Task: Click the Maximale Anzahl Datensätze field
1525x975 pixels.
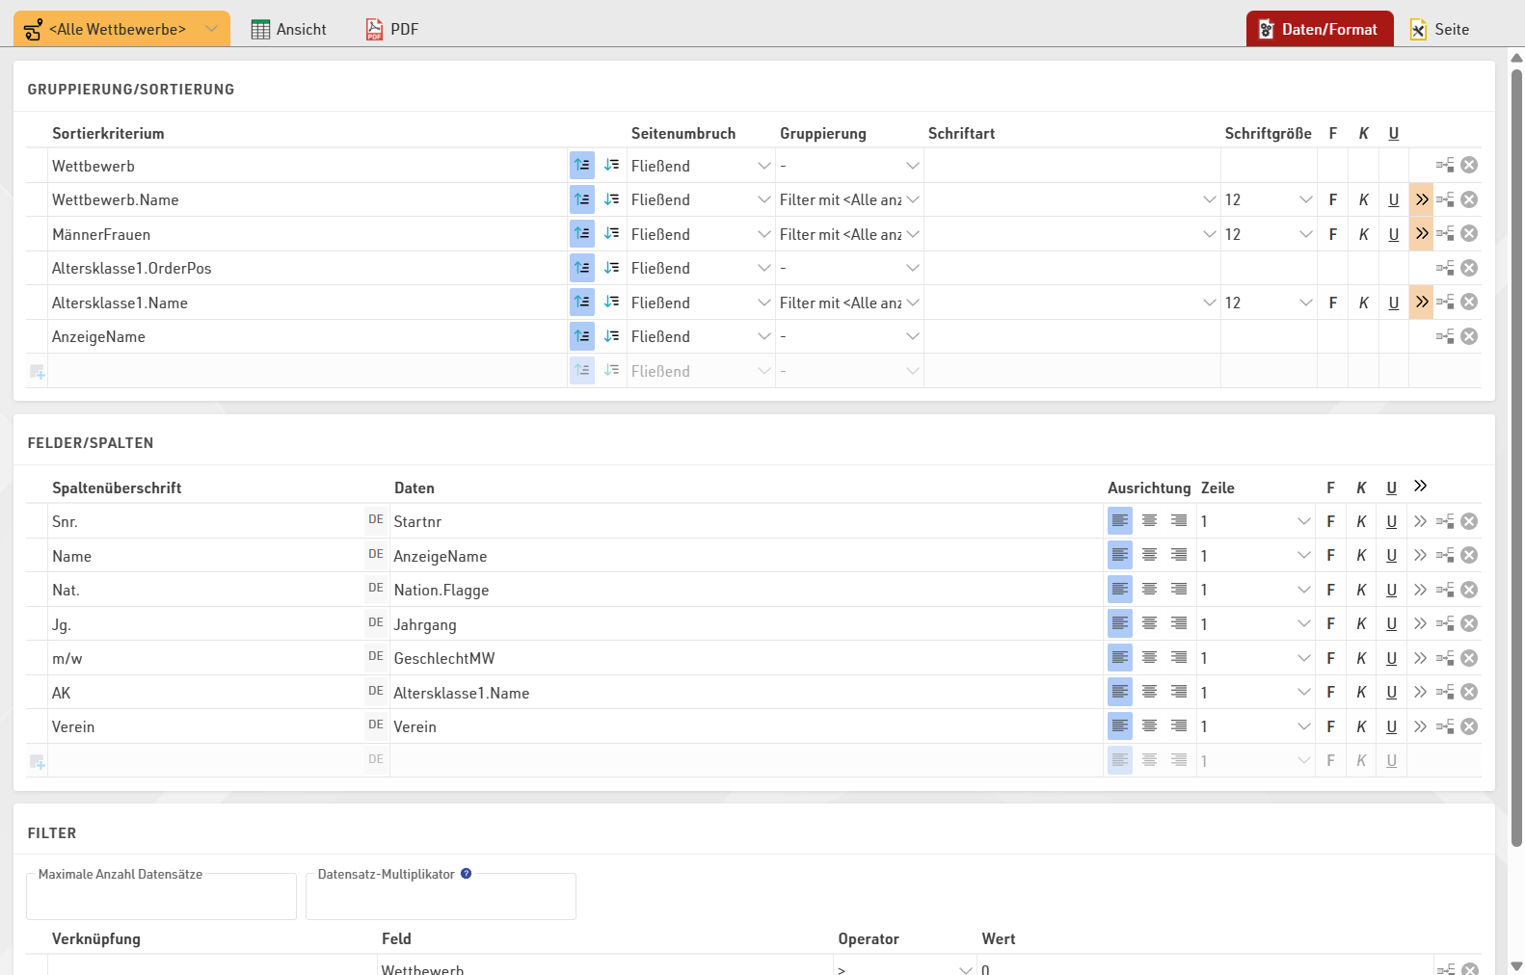Action: [x=161, y=900]
